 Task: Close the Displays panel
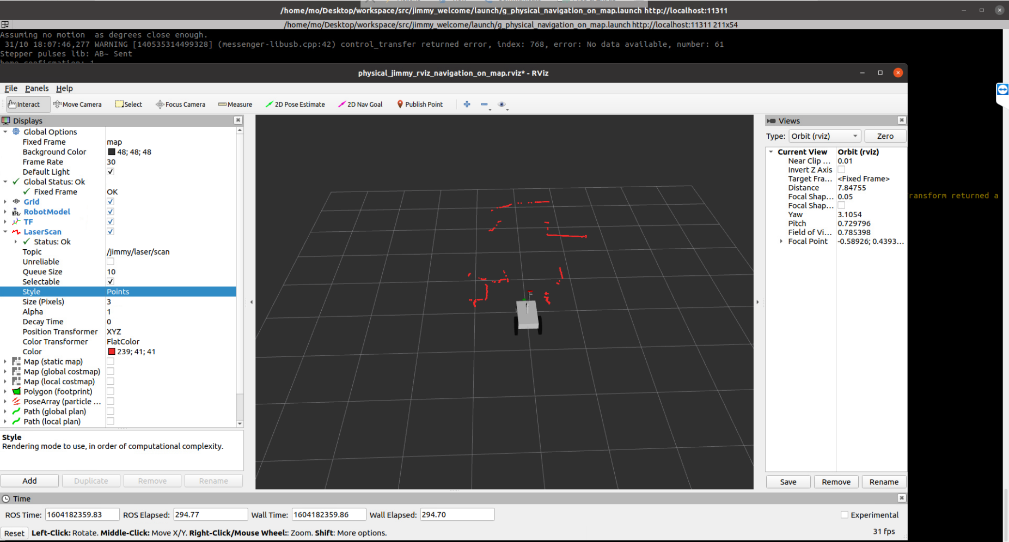[238, 120]
